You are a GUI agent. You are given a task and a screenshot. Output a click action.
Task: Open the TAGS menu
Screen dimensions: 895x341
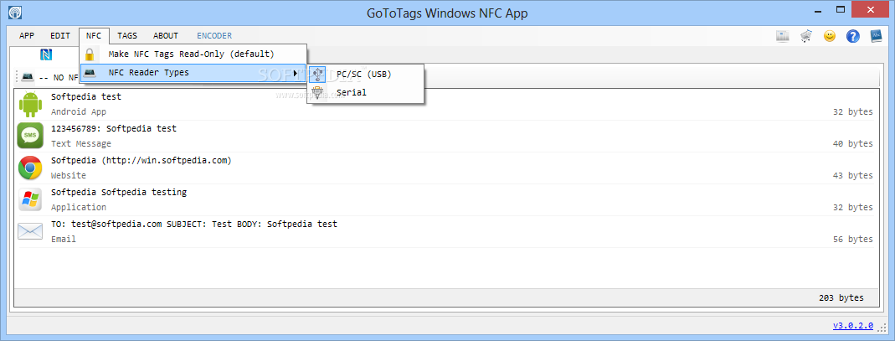127,35
